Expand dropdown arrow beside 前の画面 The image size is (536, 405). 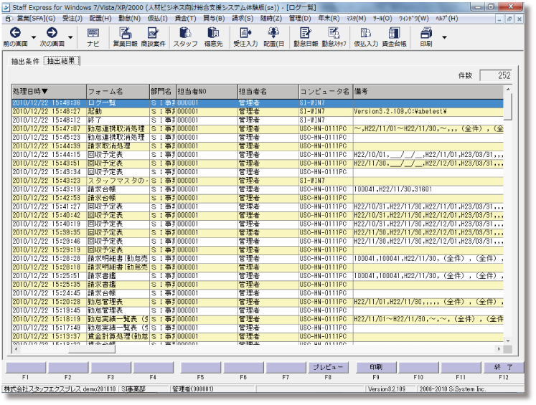tap(34, 37)
